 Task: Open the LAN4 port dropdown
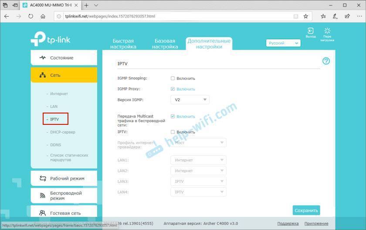pos(198,192)
